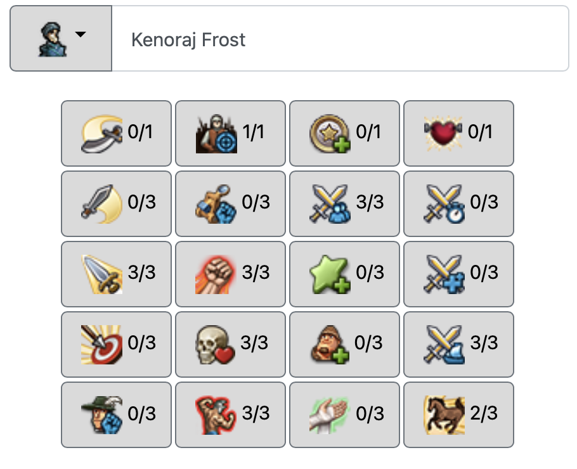Select the bearded face with plus skill
Image resolution: width=577 pixels, height=469 pixels.
click(344, 344)
